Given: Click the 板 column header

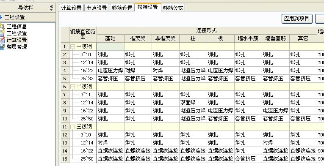Looking at the screenshot, I should coord(221,38).
